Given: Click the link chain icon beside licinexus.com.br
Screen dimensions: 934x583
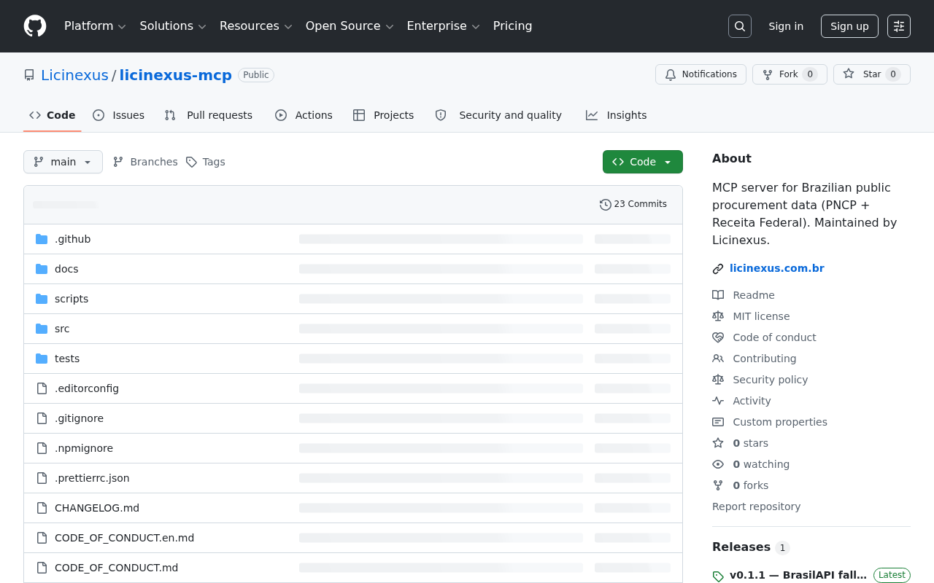Looking at the screenshot, I should tap(718, 269).
